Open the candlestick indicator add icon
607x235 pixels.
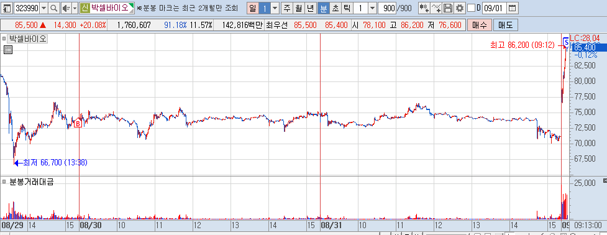coord(424,7)
